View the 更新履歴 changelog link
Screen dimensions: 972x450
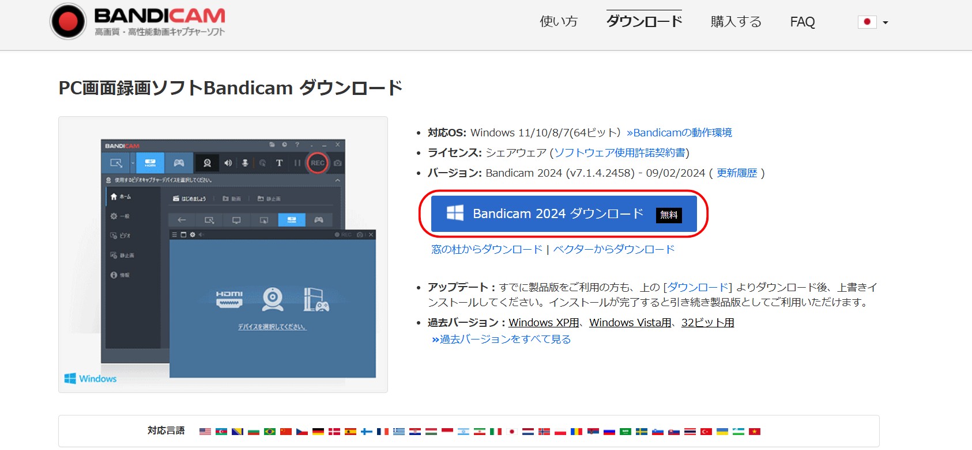(736, 173)
